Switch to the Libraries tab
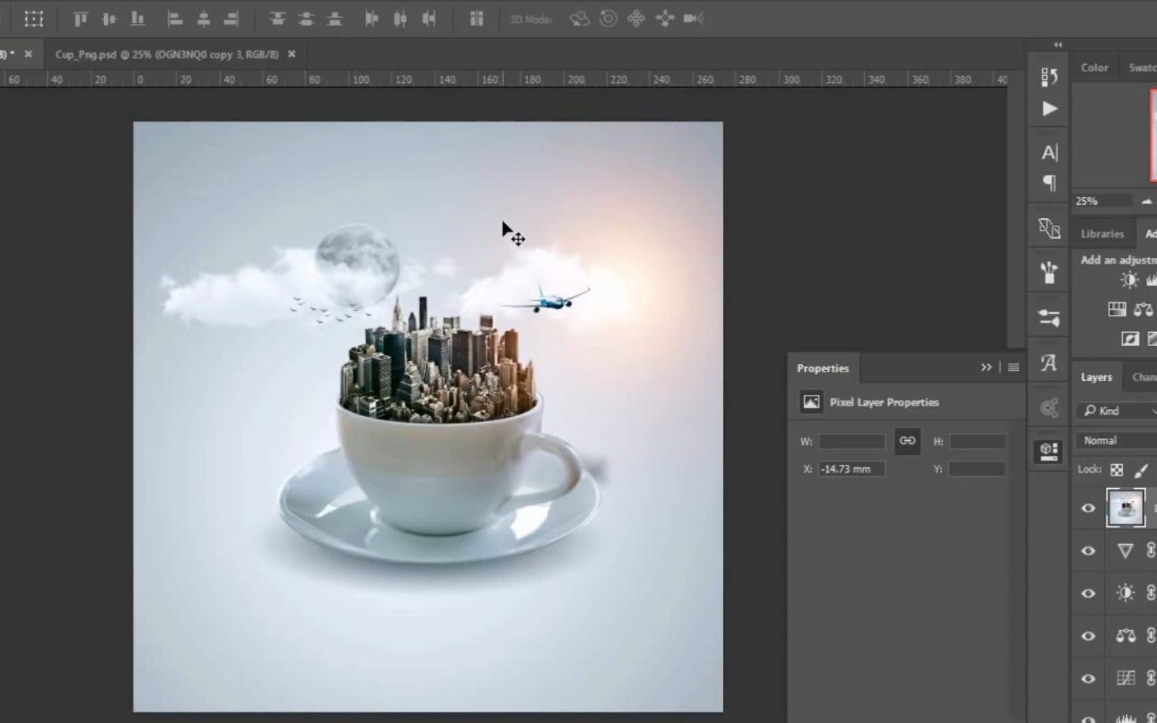The width and height of the screenshot is (1157, 723). pos(1102,234)
